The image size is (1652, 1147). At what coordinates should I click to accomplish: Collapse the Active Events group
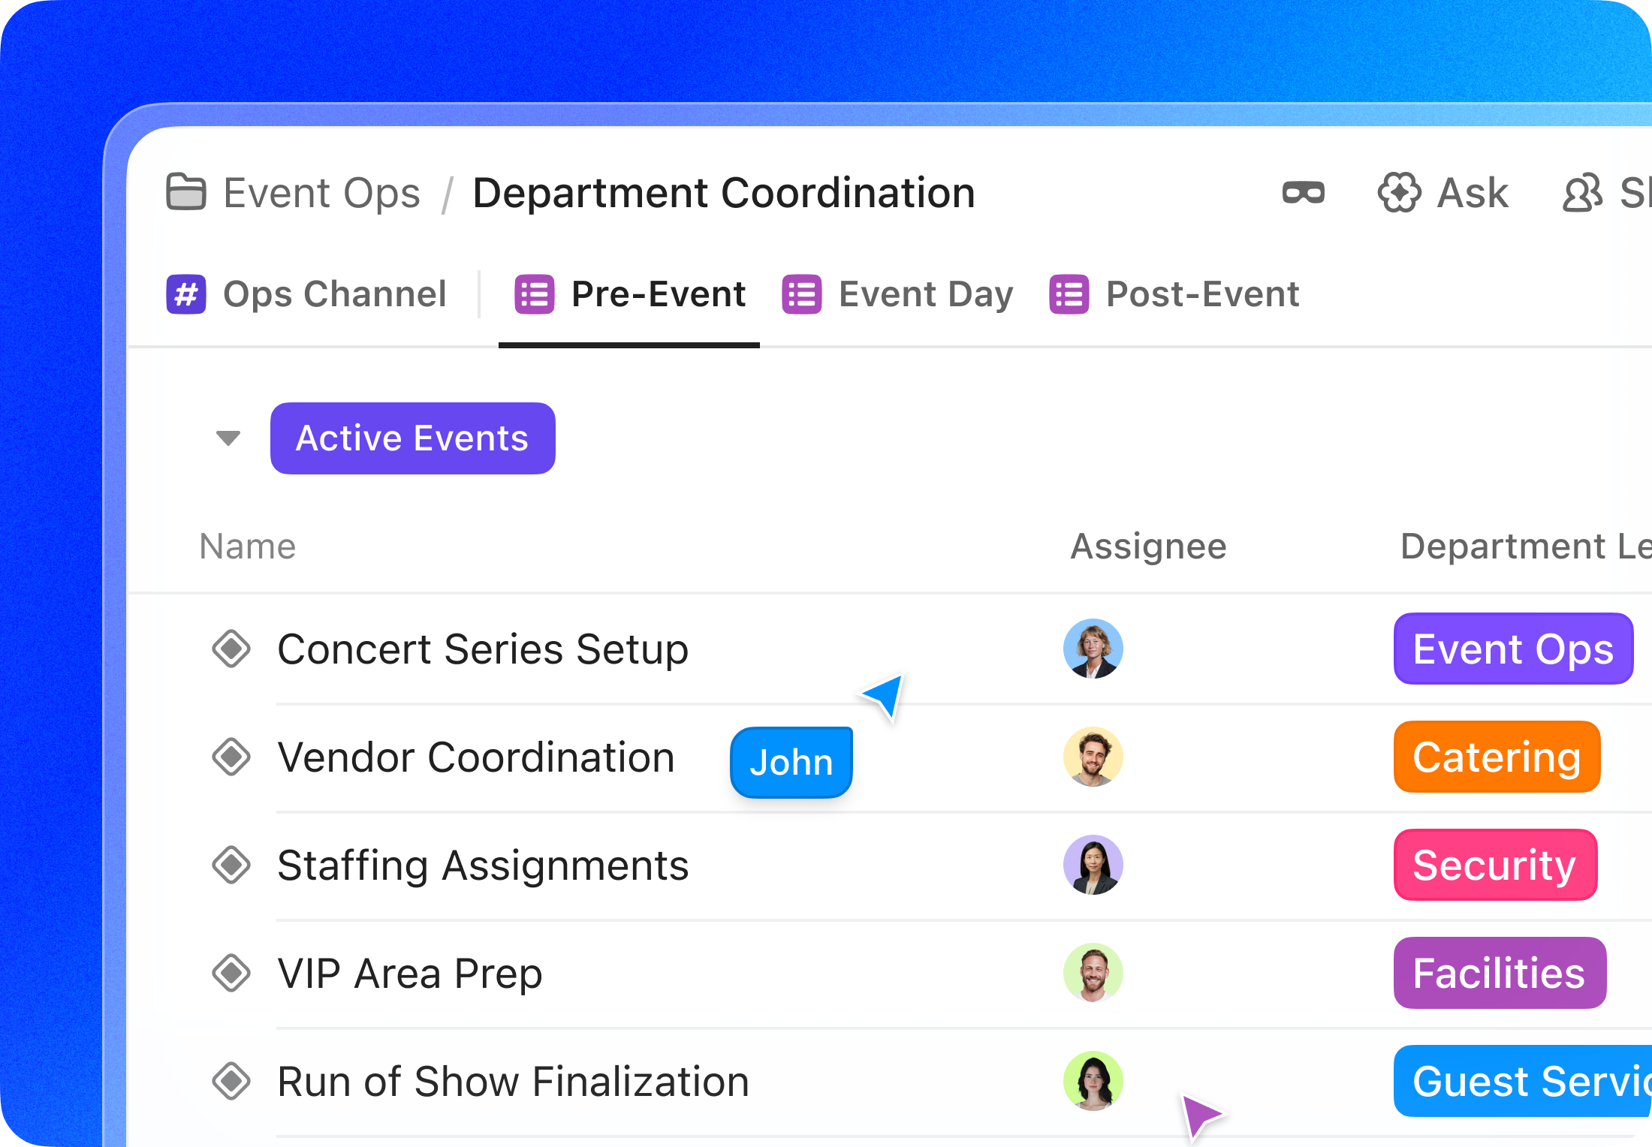point(227,438)
